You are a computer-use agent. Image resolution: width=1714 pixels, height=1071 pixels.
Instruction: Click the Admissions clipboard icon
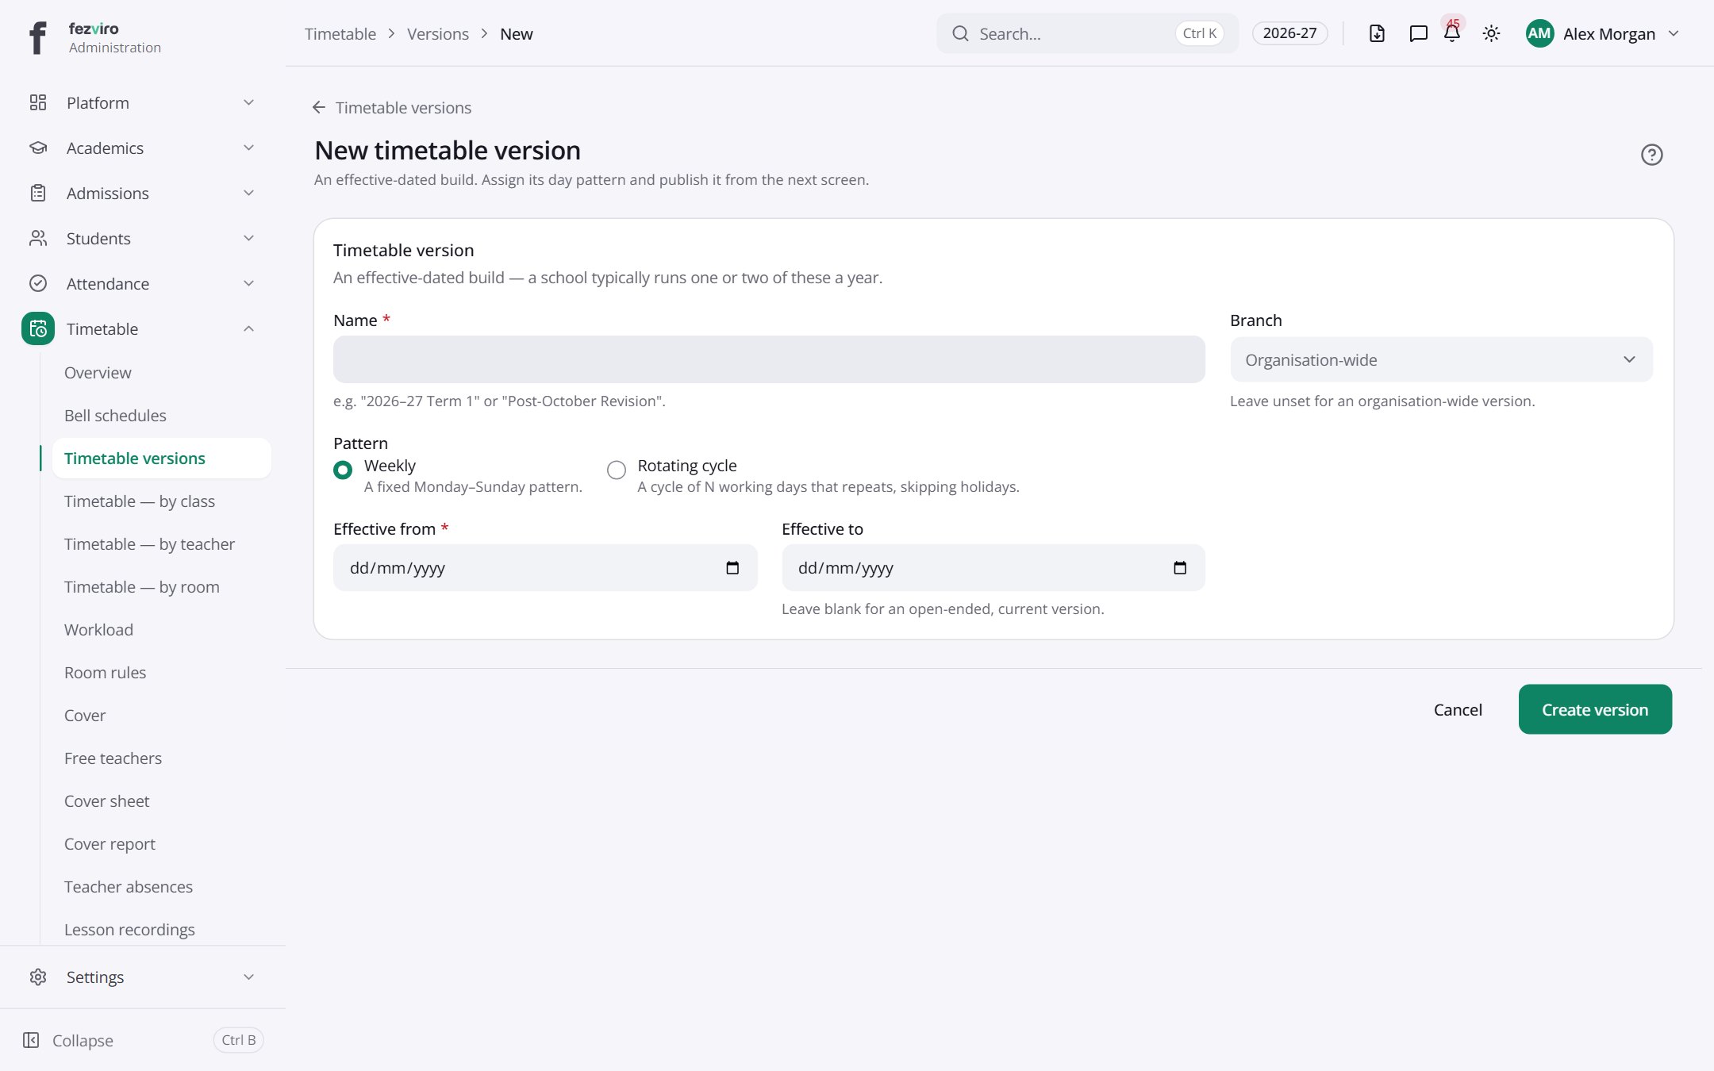(x=38, y=193)
